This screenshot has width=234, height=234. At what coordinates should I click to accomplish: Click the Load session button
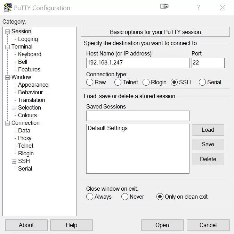click(x=208, y=130)
